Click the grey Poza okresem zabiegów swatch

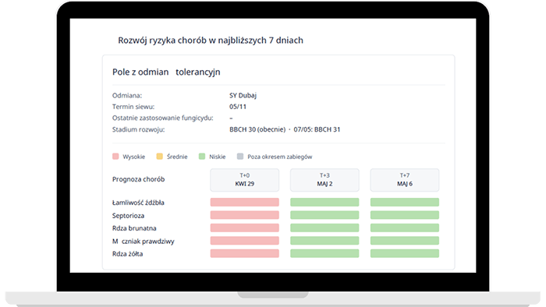coord(240,157)
